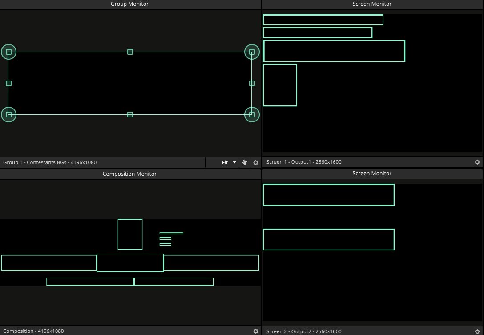
Task: Open the Fit zoom dropdown
Action: click(229, 162)
